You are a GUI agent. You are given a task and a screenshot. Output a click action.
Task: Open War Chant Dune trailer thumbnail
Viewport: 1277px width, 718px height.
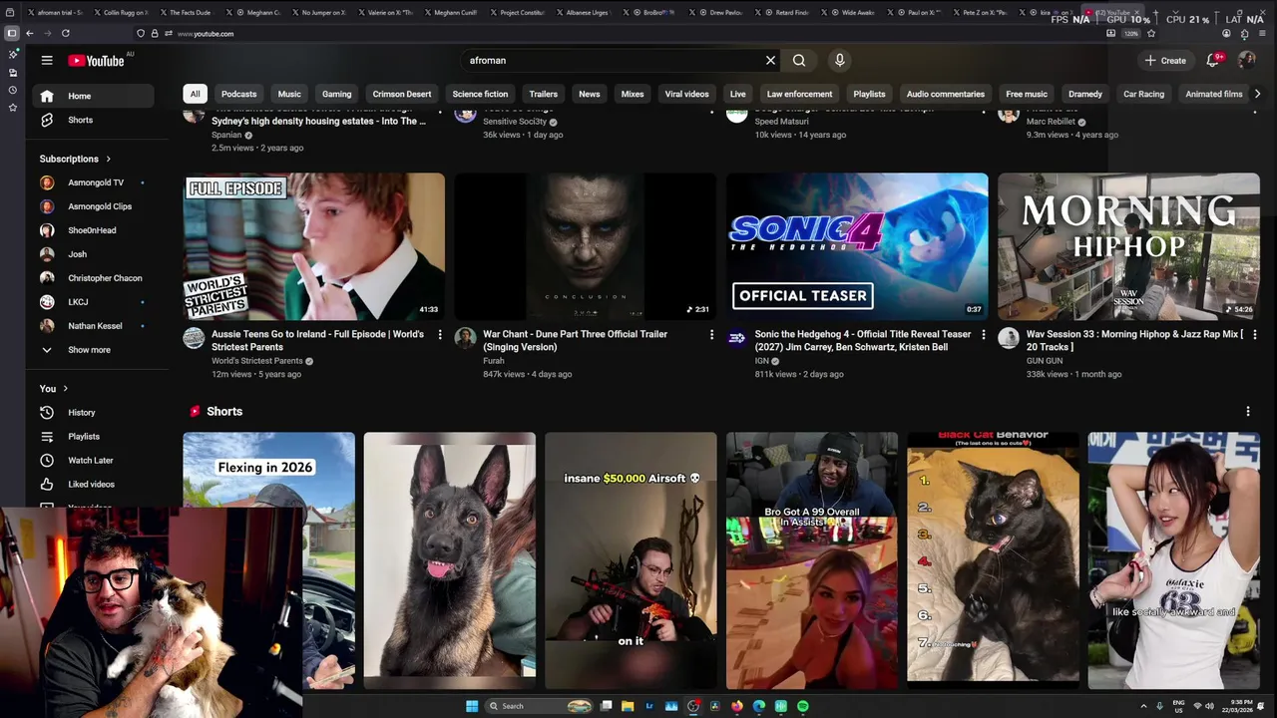(x=586, y=246)
